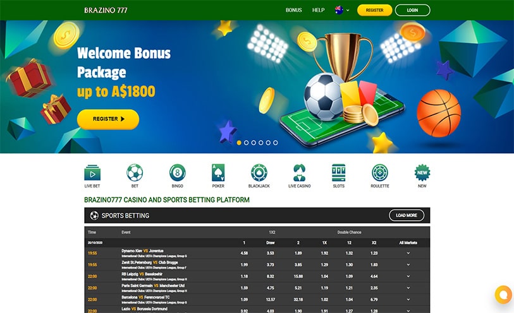The width and height of the screenshot is (514, 313).
Task: Choose the Poker card icon
Action: [x=218, y=173]
